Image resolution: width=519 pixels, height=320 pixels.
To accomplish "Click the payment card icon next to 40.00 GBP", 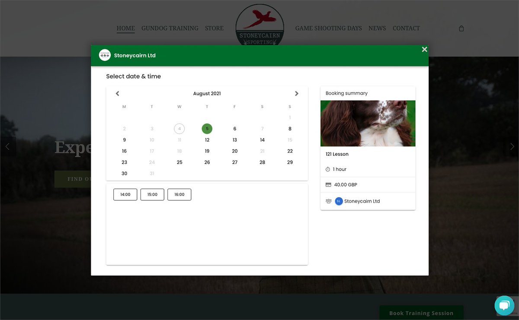I will click(x=328, y=184).
